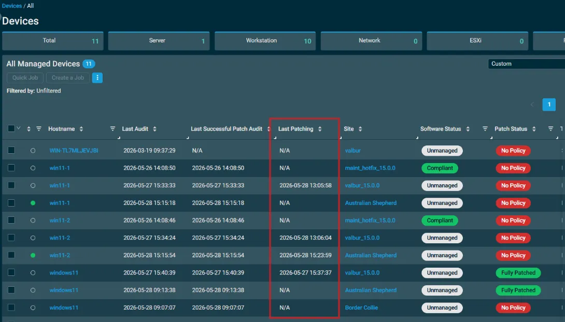Screen dimensions: 565x322
Task: Open the Border Collie site link
Action: point(361,308)
